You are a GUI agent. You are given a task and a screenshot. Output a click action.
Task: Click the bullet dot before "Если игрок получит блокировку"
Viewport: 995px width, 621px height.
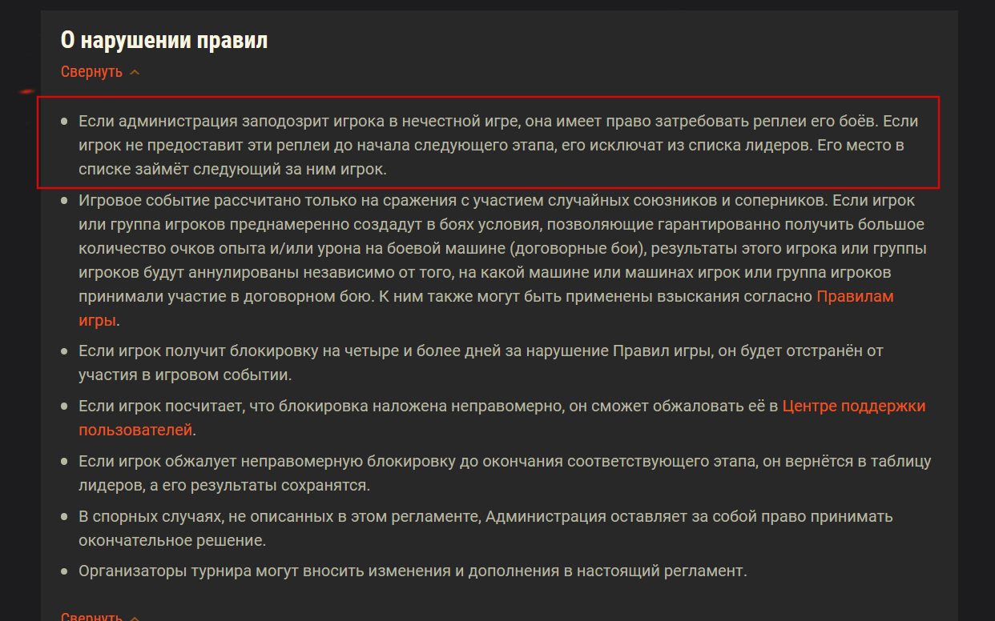point(65,351)
